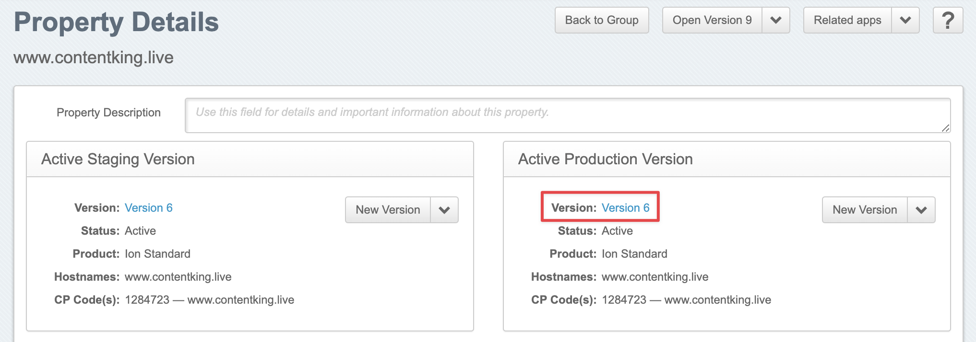Click New Version in Active Staging Version
The width and height of the screenshot is (976, 342).
point(388,210)
